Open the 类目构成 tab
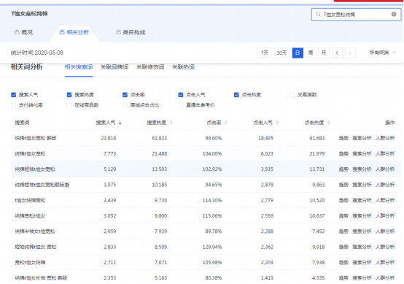Image resolution: width=404 pixels, height=284 pixels. coord(131,33)
